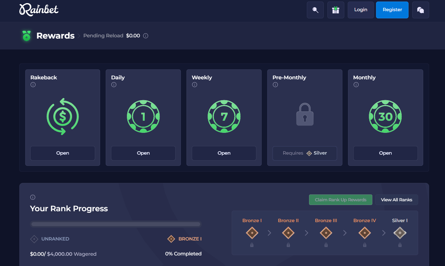445x266 pixels.
Task: Click the Silver I rank badge
Action: (x=400, y=233)
